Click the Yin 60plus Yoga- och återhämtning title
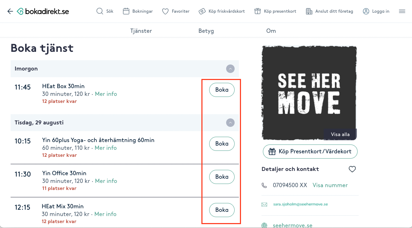The width and height of the screenshot is (412, 228). click(x=98, y=140)
